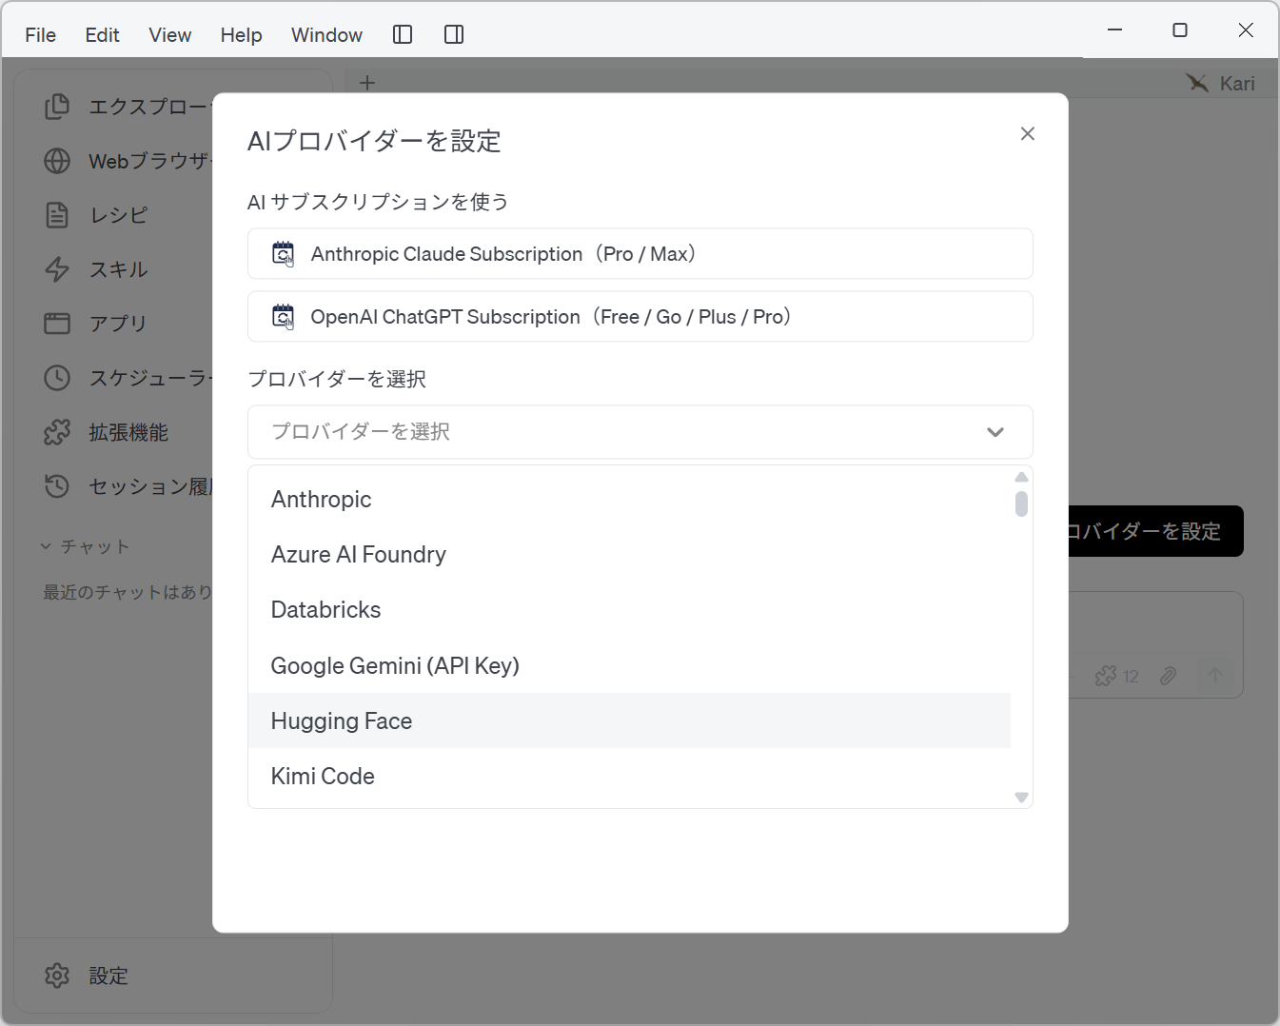This screenshot has height=1026, width=1280.
Task: Open the Edit menu
Action: tap(102, 35)
